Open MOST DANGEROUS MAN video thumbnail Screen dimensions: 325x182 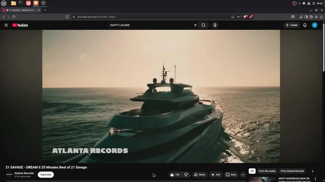[263, 179]
